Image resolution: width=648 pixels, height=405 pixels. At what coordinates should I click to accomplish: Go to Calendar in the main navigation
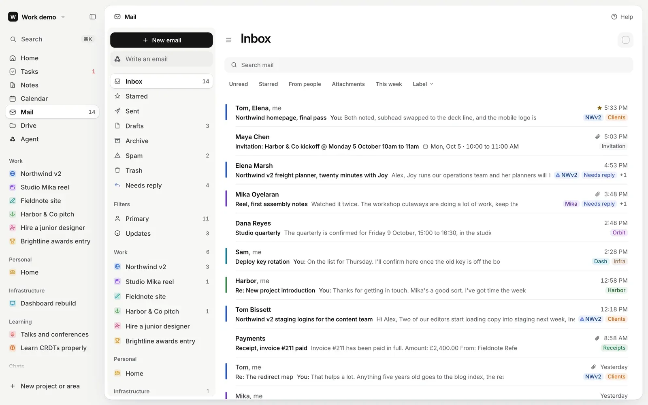(52, 98)
